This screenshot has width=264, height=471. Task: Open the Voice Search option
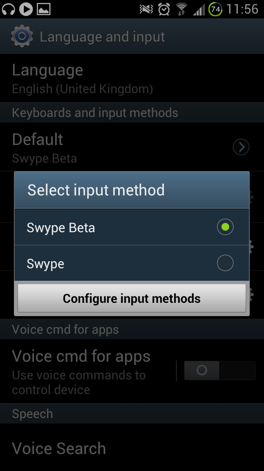coord(59,449)
